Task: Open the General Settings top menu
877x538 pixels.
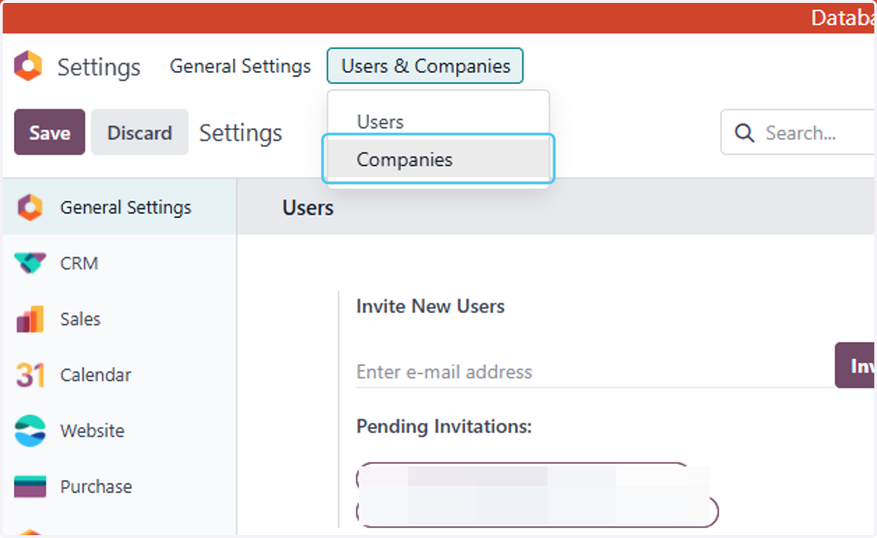Action: click(240, 66)
